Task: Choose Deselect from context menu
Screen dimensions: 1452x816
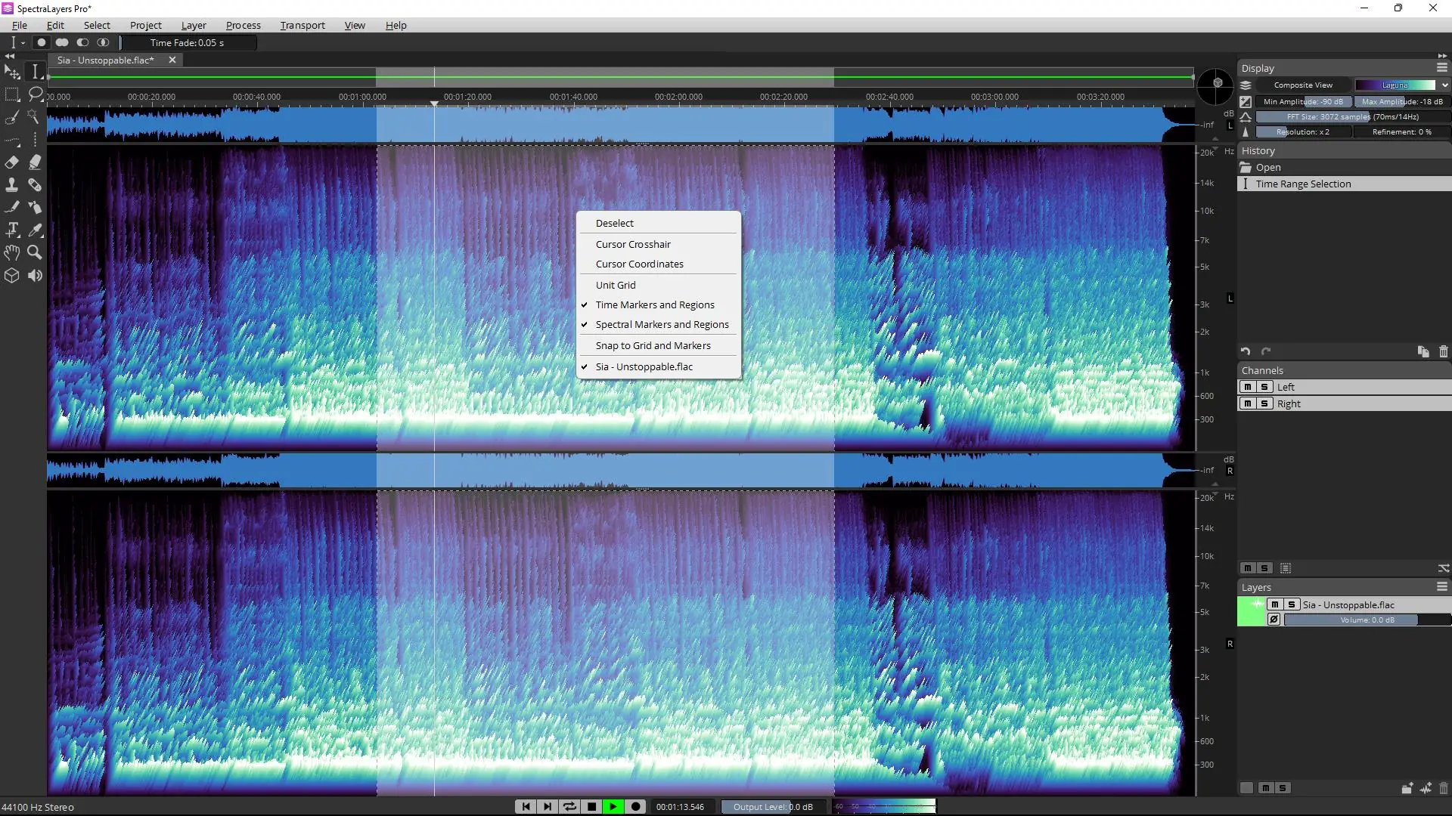Action: (614, 223)
